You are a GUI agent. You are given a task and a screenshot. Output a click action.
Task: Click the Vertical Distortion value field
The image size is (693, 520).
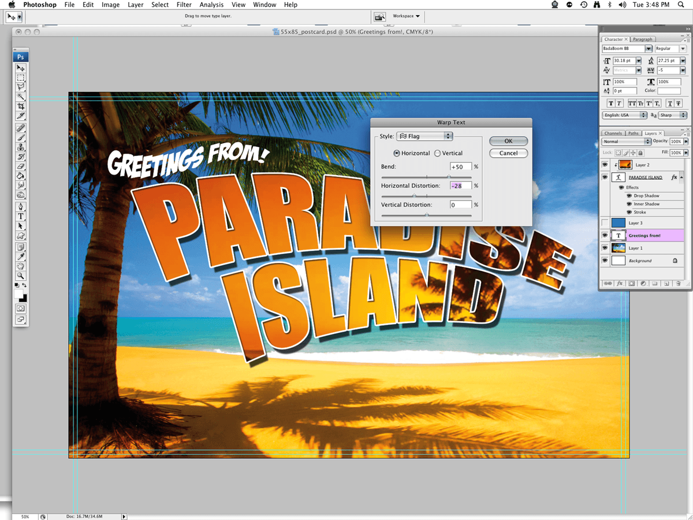tap(461, 205)
